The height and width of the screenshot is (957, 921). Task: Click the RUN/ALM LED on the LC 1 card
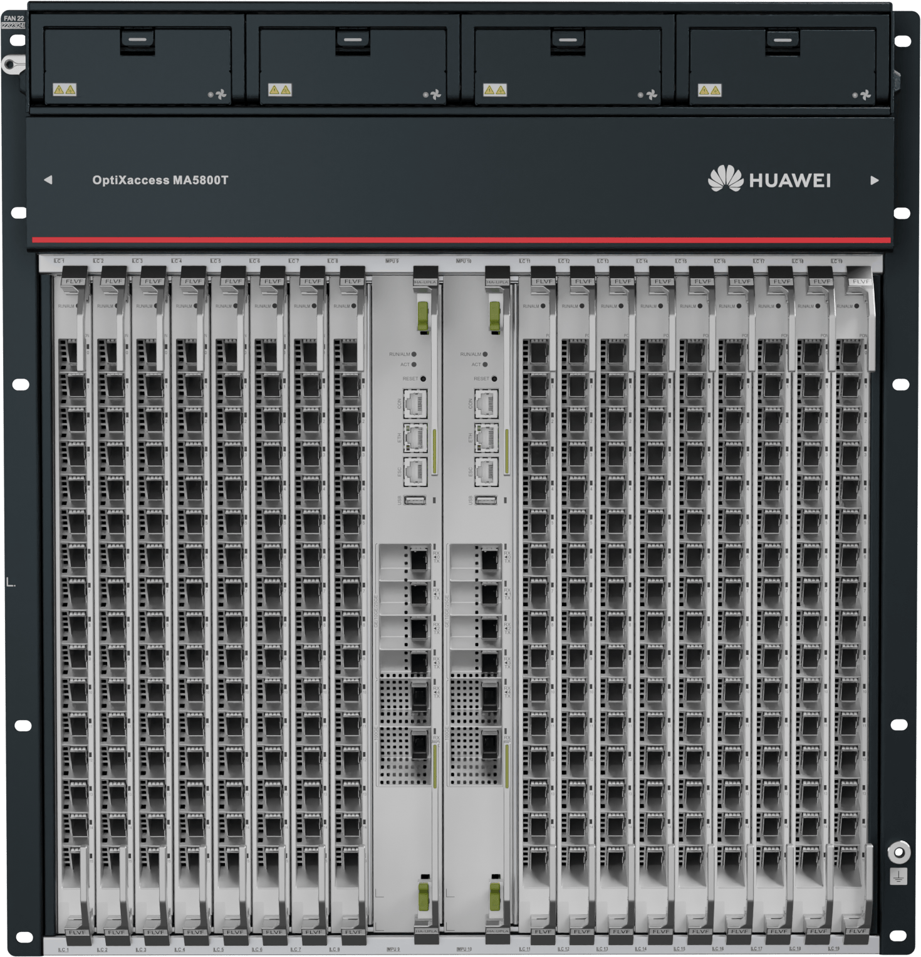coord(78,306)
